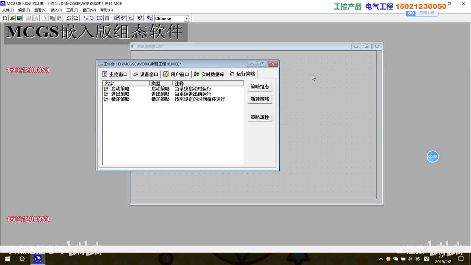
Task: Show hidden tray icons chevron
Action: (x=380, y=259)
